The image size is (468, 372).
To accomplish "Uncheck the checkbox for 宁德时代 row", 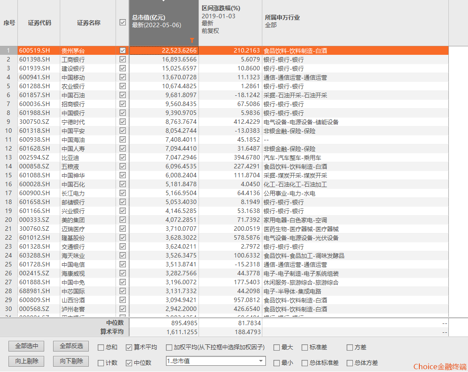I will (123, 122).
